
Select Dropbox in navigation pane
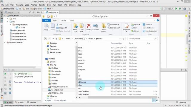(x=53, y=43)
